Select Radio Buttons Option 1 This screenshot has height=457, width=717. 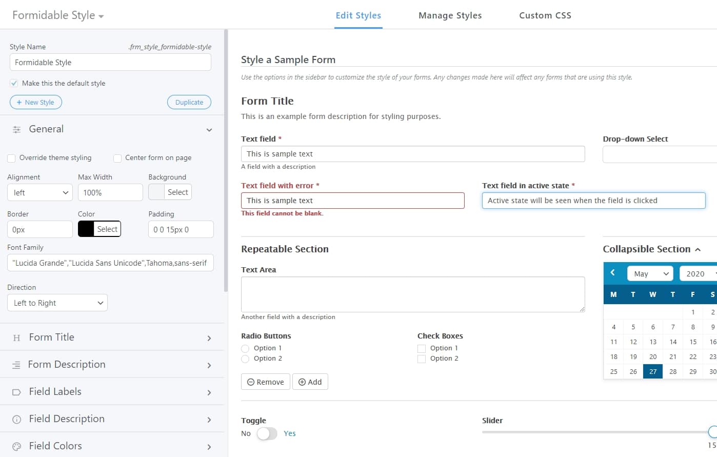[245, 348]
